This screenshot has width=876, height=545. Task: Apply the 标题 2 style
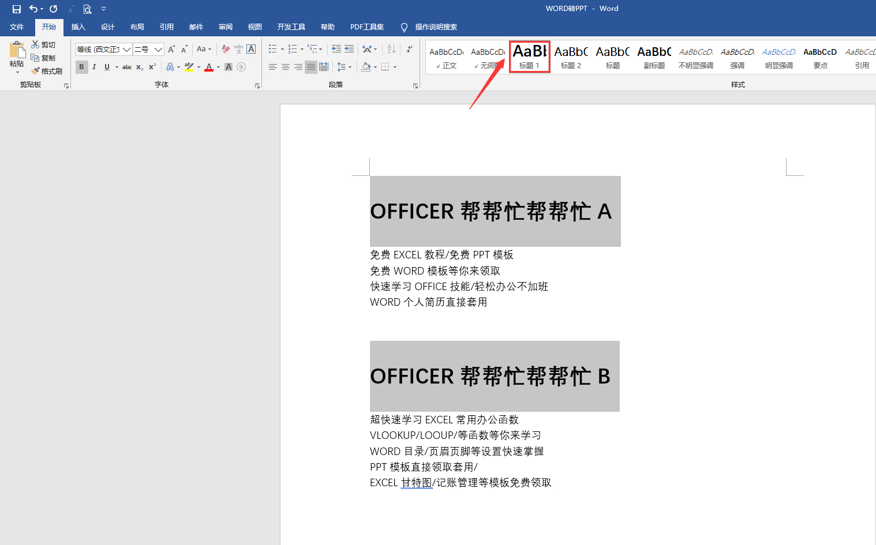tap(571, 57)
